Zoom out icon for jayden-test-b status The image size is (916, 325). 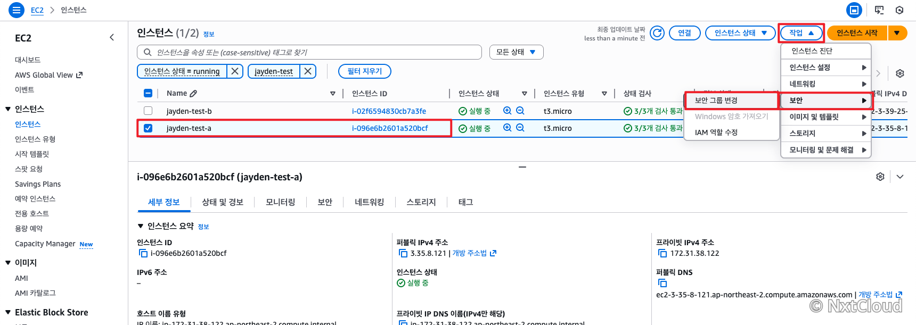(x=520, y=111)
